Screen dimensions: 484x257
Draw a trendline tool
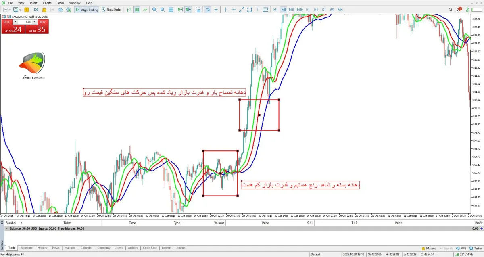pos(242,10)
